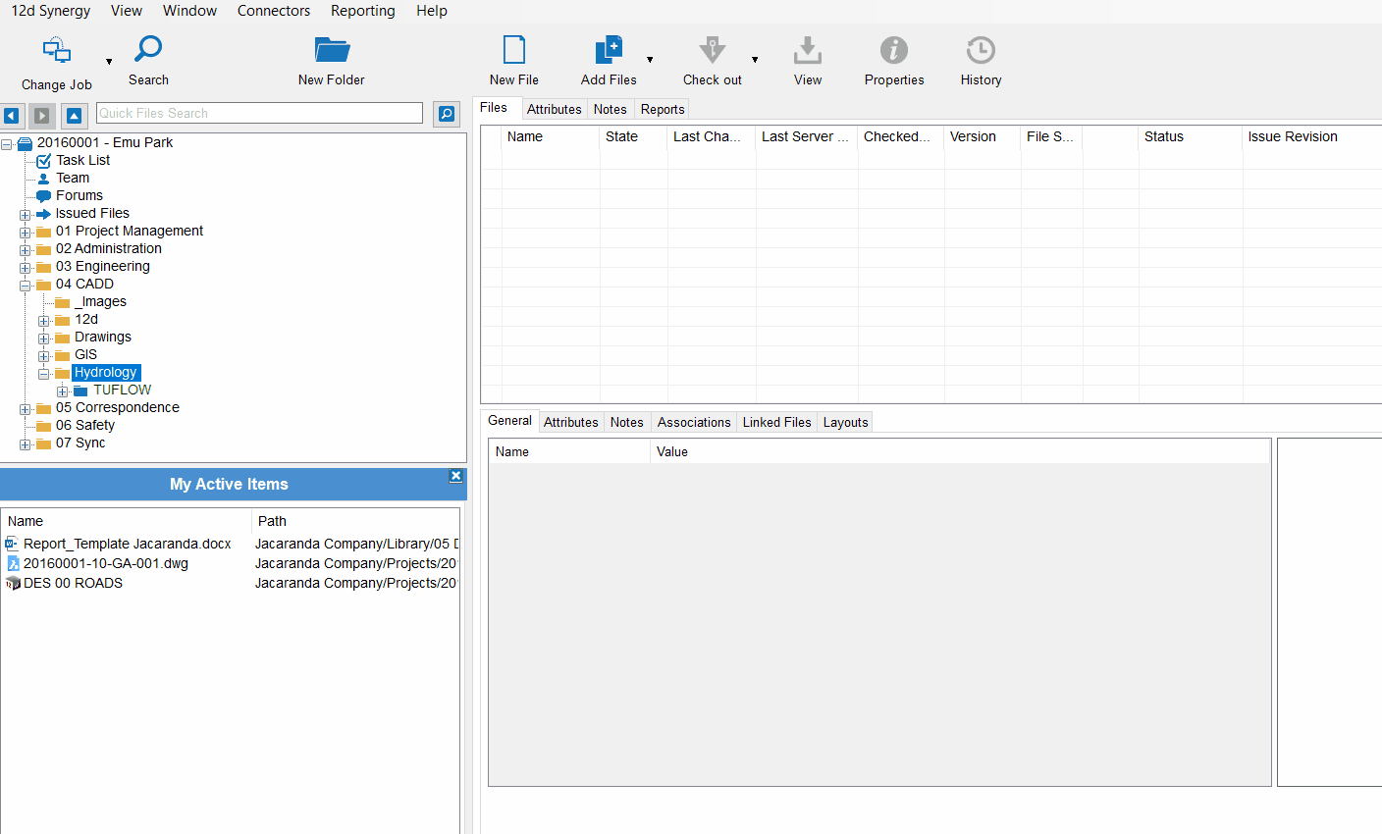Click the New Folder icon

332,49
